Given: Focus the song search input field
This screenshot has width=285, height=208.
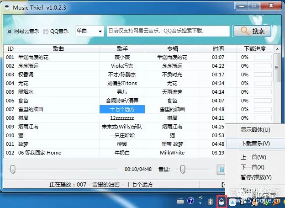Looking at the screenshot, I should (168, 31).
